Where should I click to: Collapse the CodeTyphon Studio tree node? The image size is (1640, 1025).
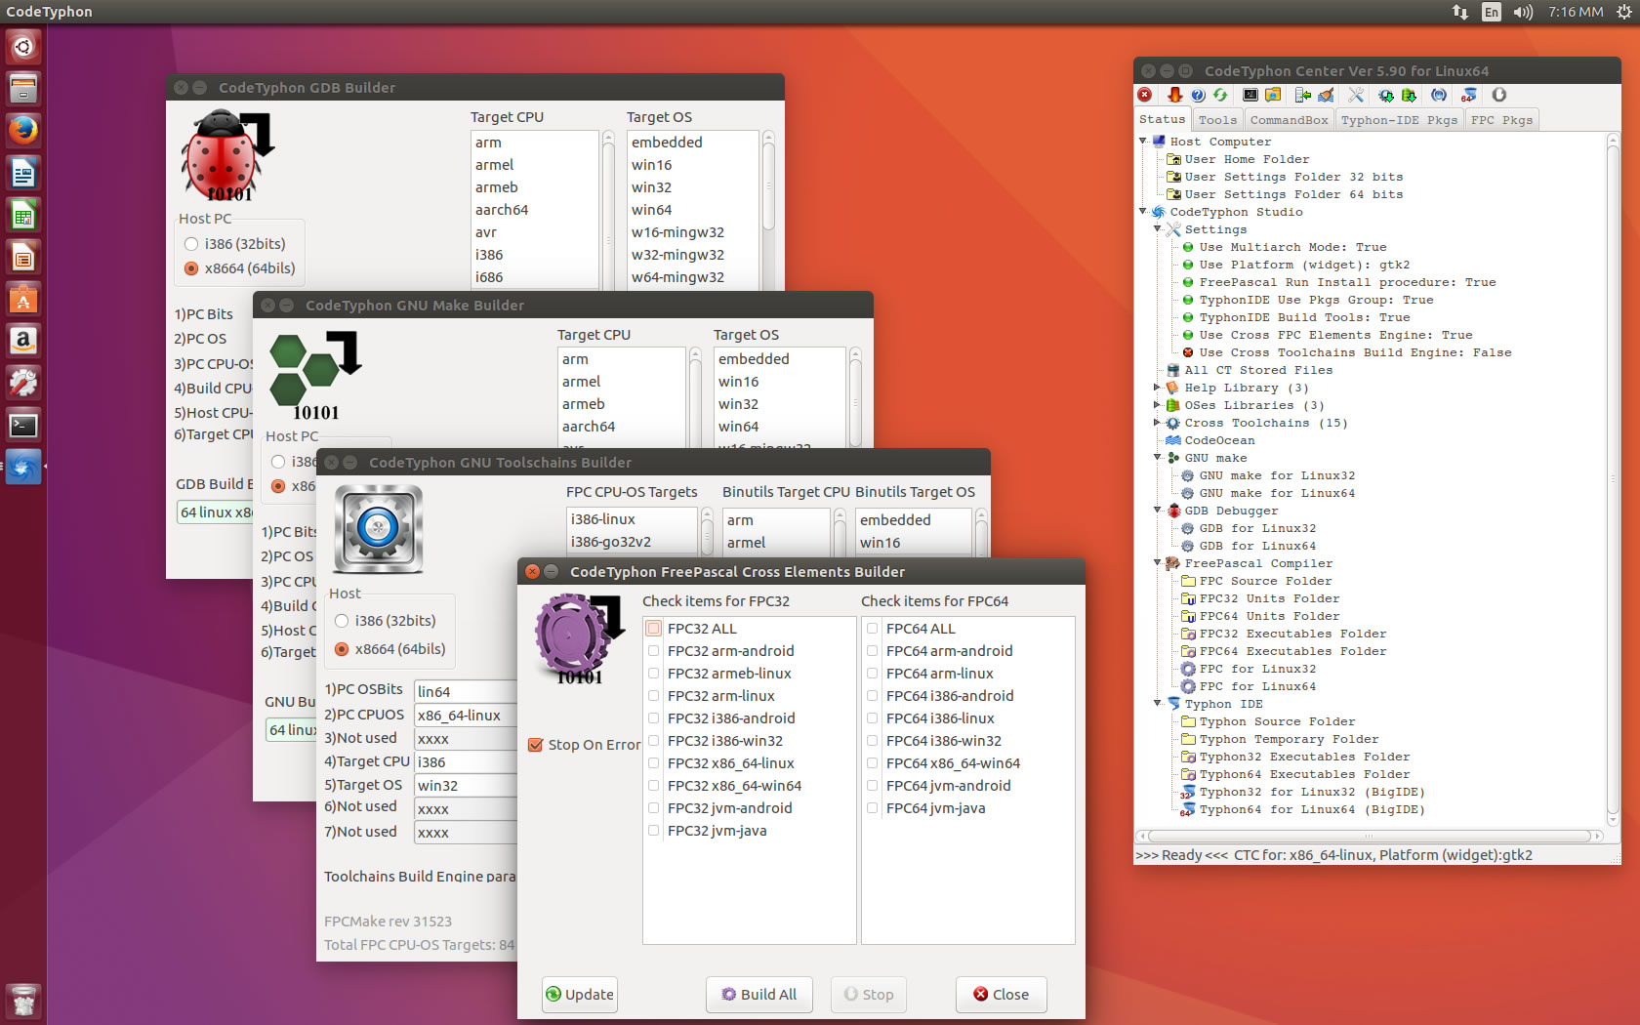[1143, 212]
